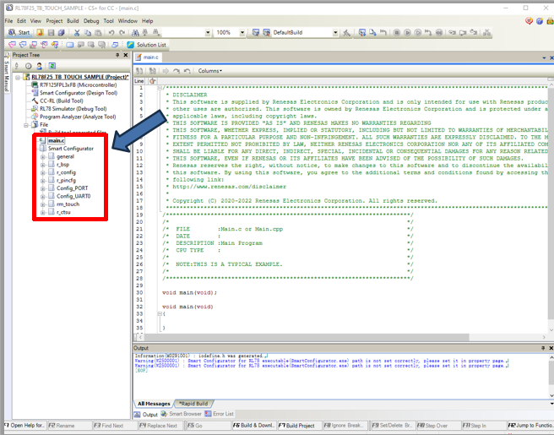554x435 pixels.
Task: Open the Solution List panel
Action: [147, 45]
